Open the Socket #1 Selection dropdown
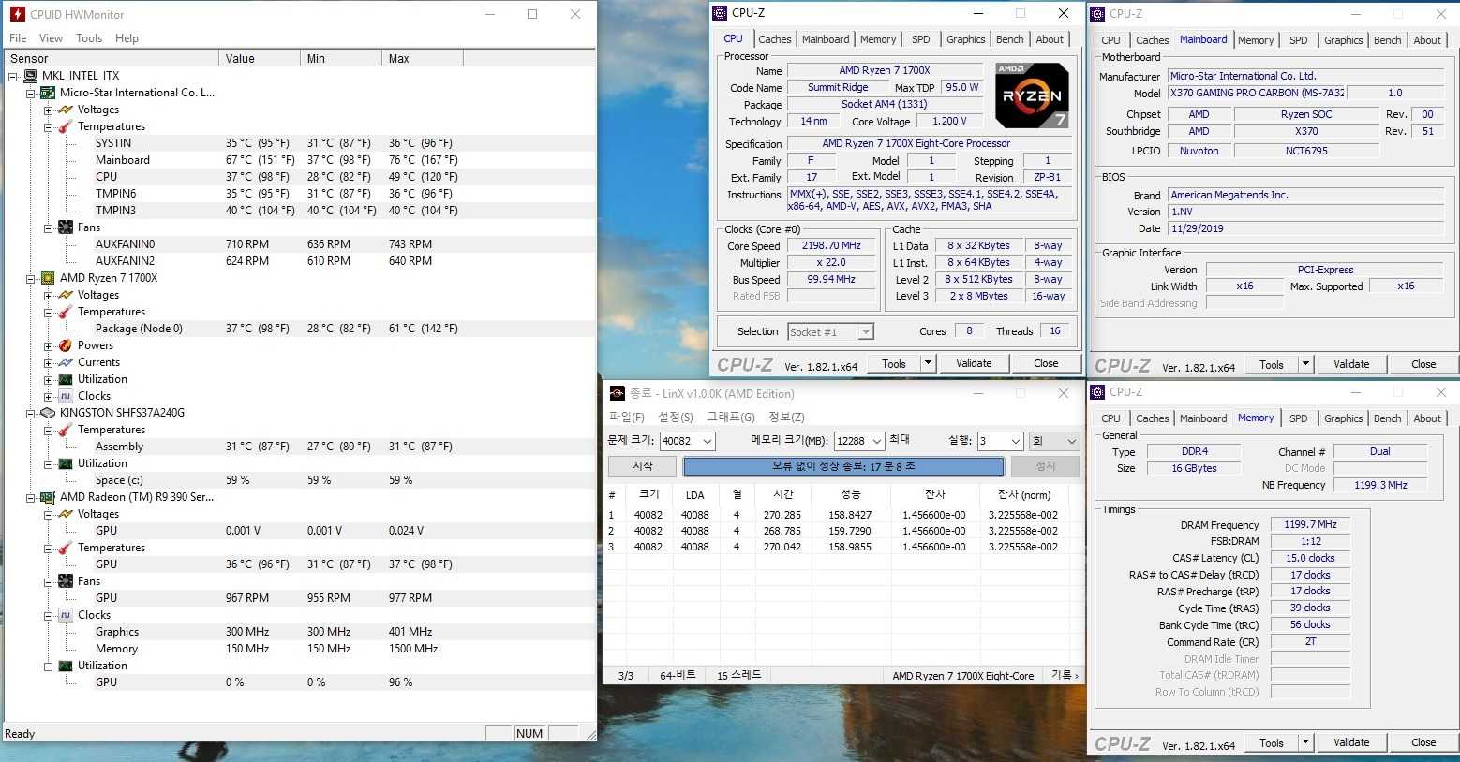1460x762 pixels. pos(865,331)
